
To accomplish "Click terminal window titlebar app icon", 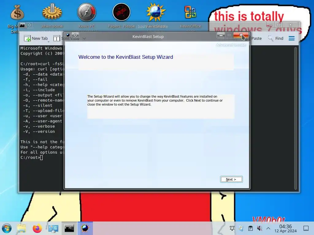I will point(22,25).
